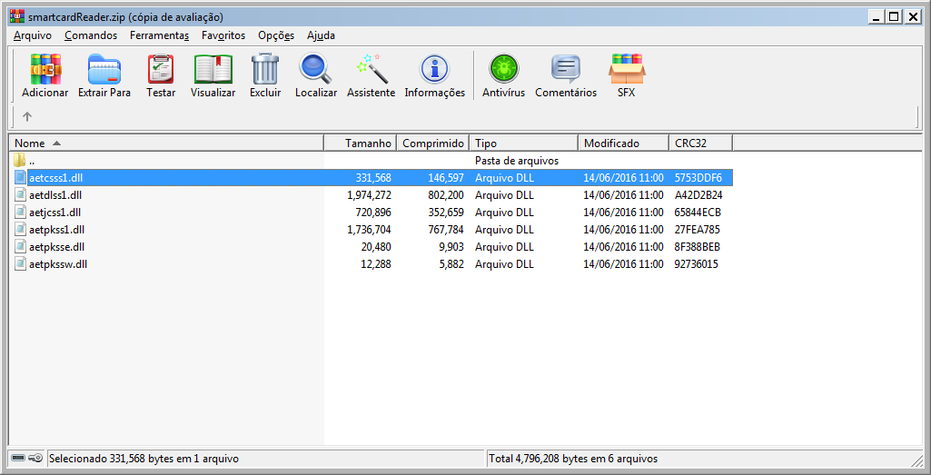Click the compressed value 9,903

tap(451, 246)
